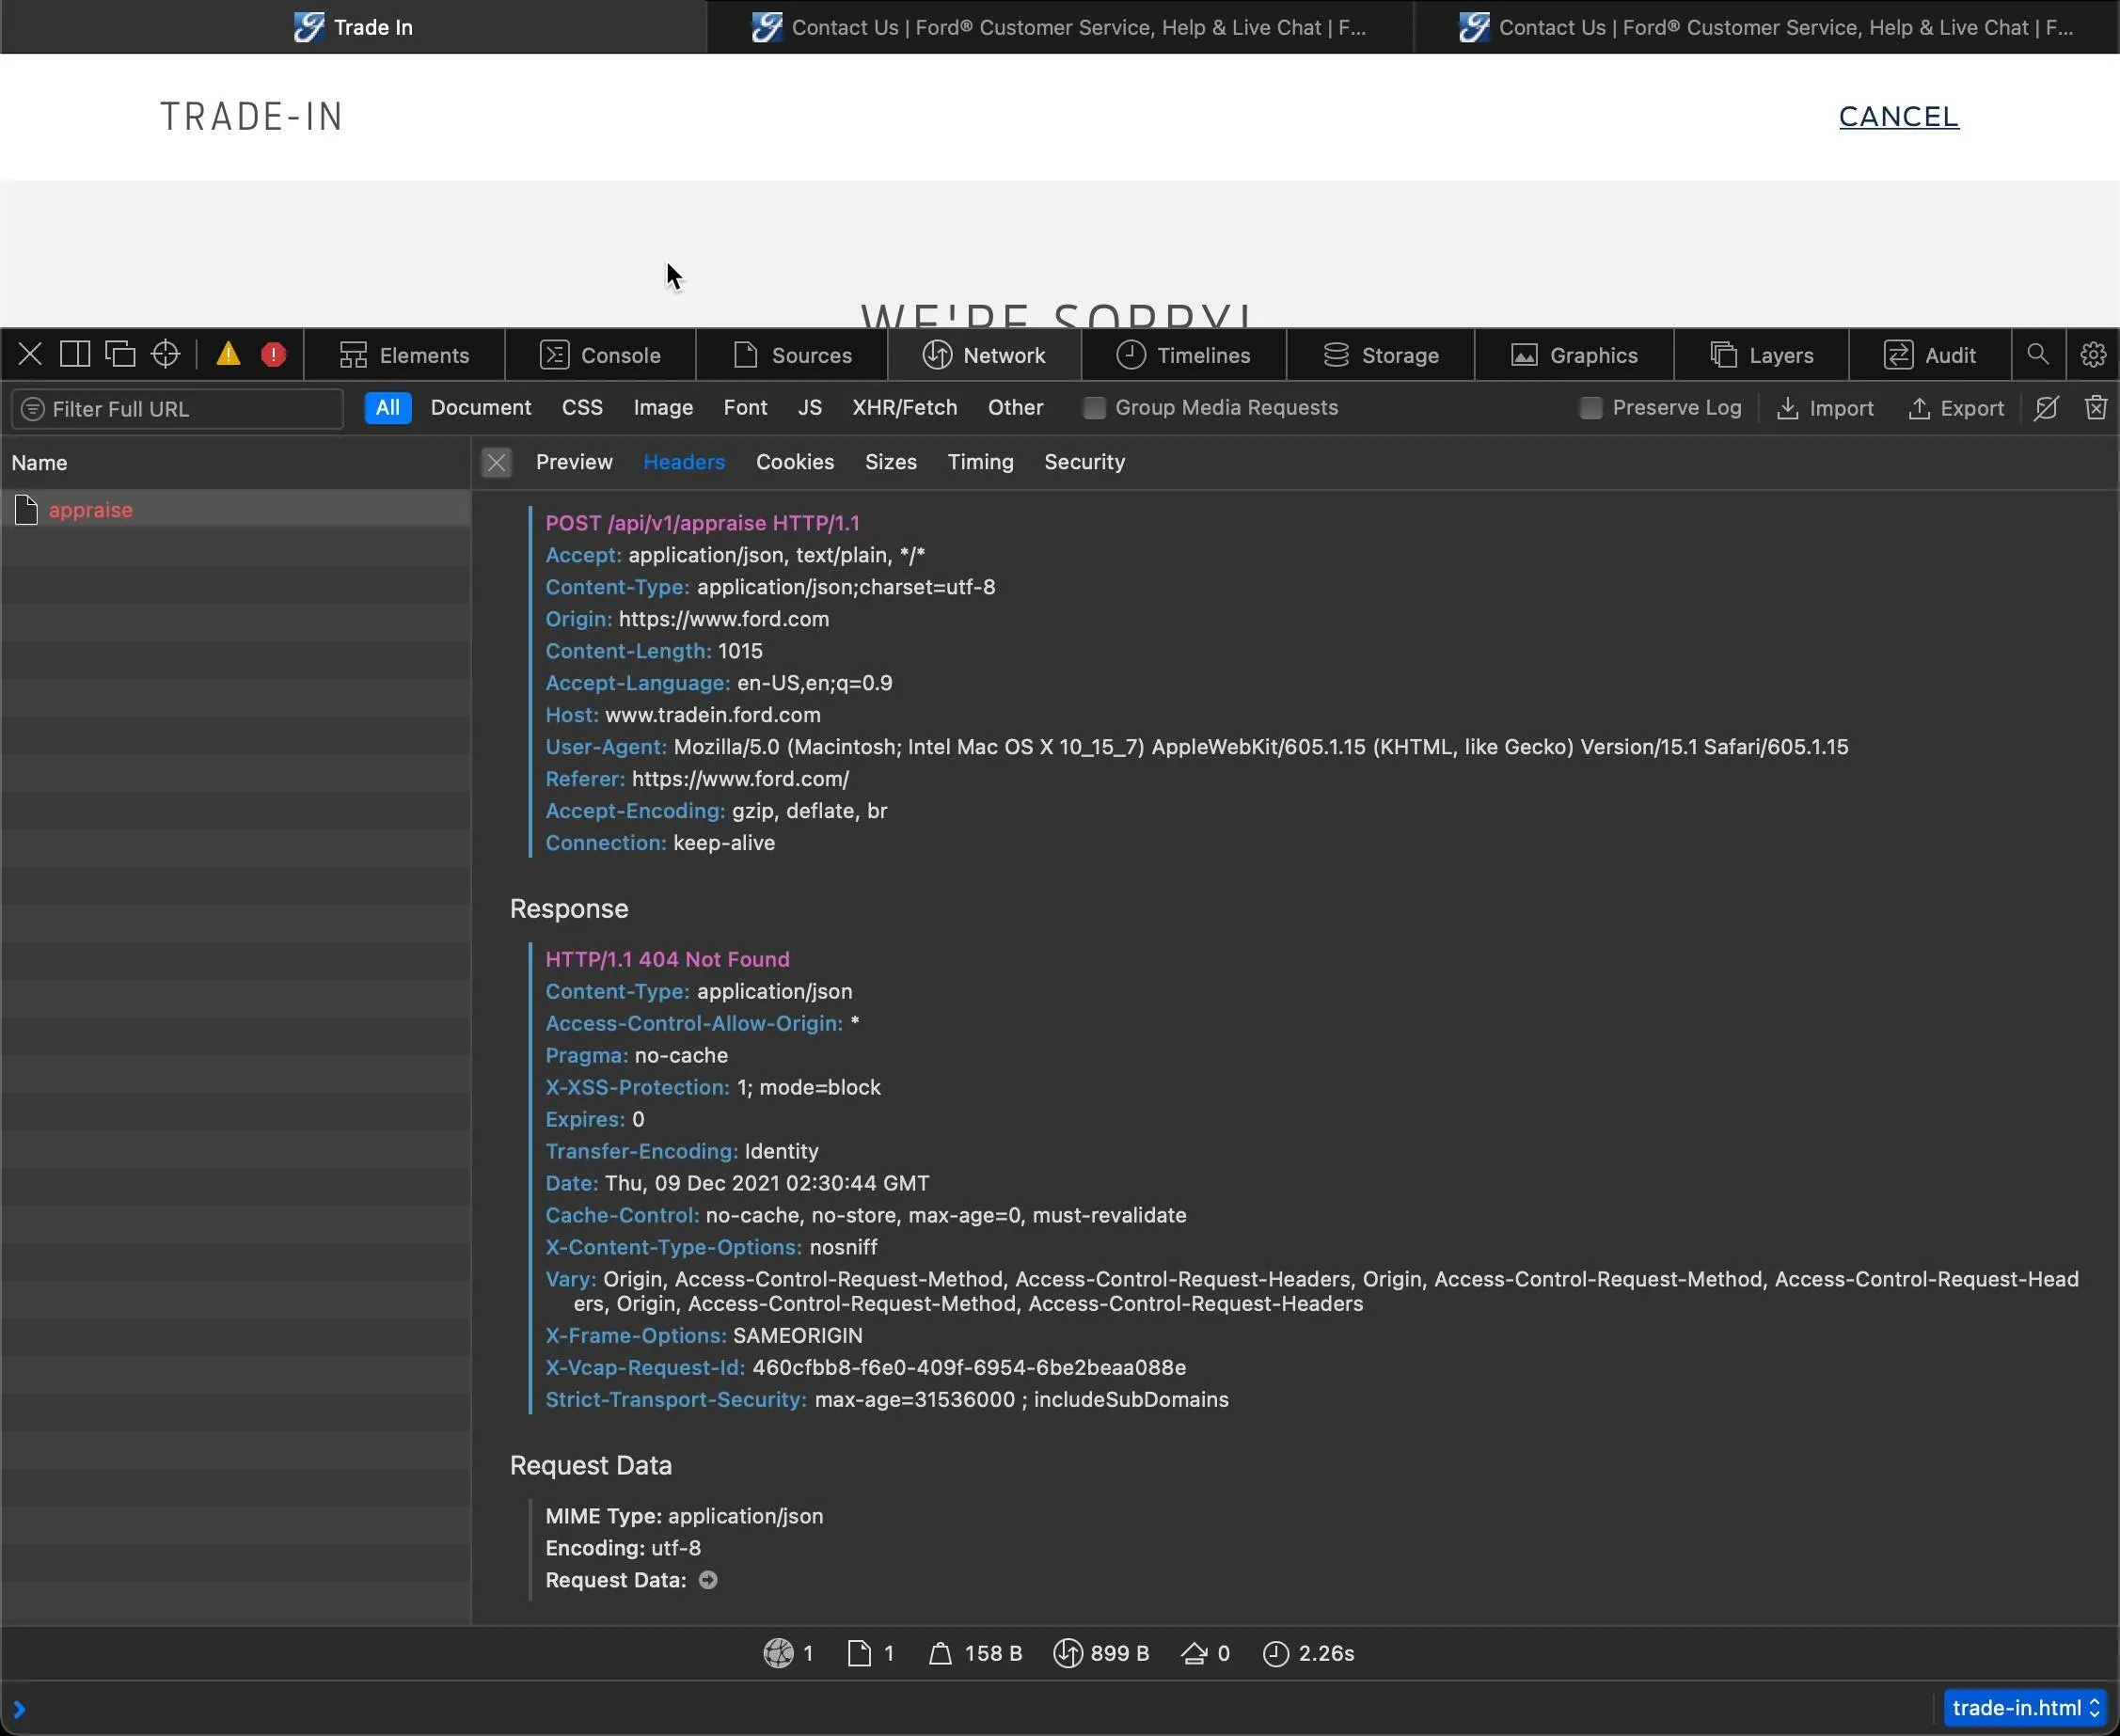The image size is (2120, 1736).
Task: Click 899 B resource size statistic
Action: [x=1101, y=1653]
